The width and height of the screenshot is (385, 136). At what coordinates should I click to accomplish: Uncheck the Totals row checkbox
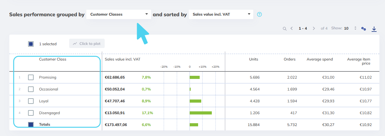(31, 124)
